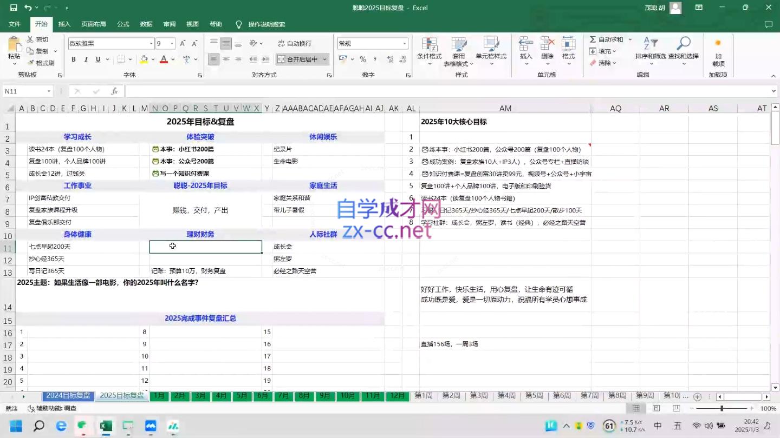Apply the red font color
The image size is (780, 438).
164,59
